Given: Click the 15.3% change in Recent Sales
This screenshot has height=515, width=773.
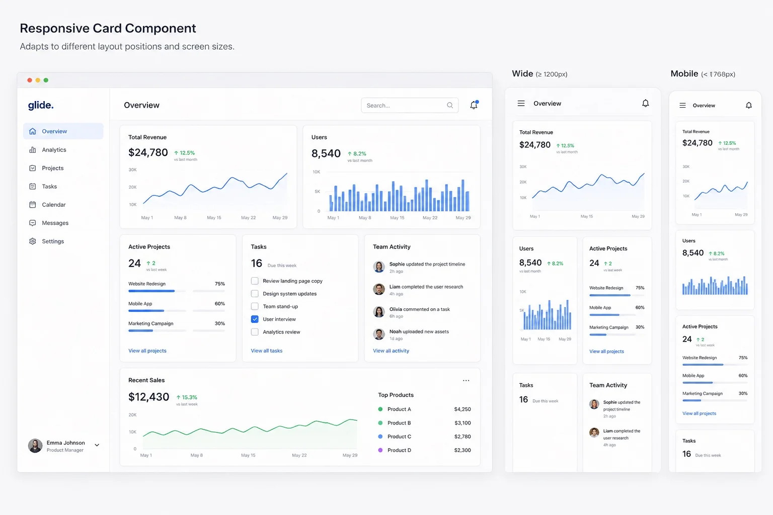Looking at the screenshot, I should click(x=187, y=397).
